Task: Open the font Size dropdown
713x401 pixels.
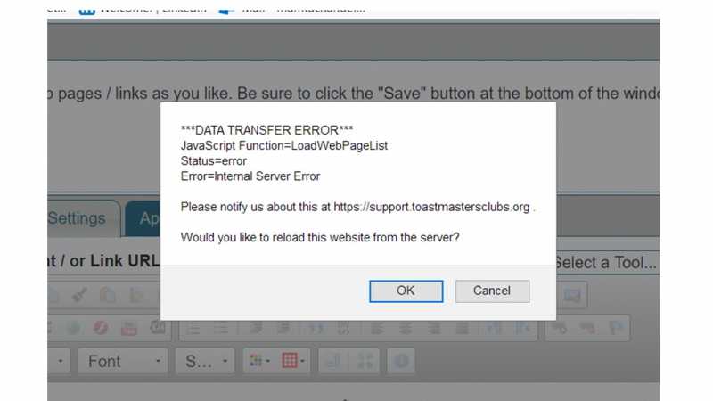Action: [205, 361]
